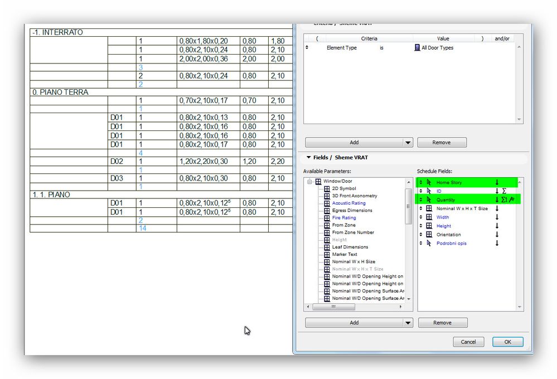Click the grid icon next to Nominal W x H x T Size field
557x379 pixels.
[x=429, y=208]
